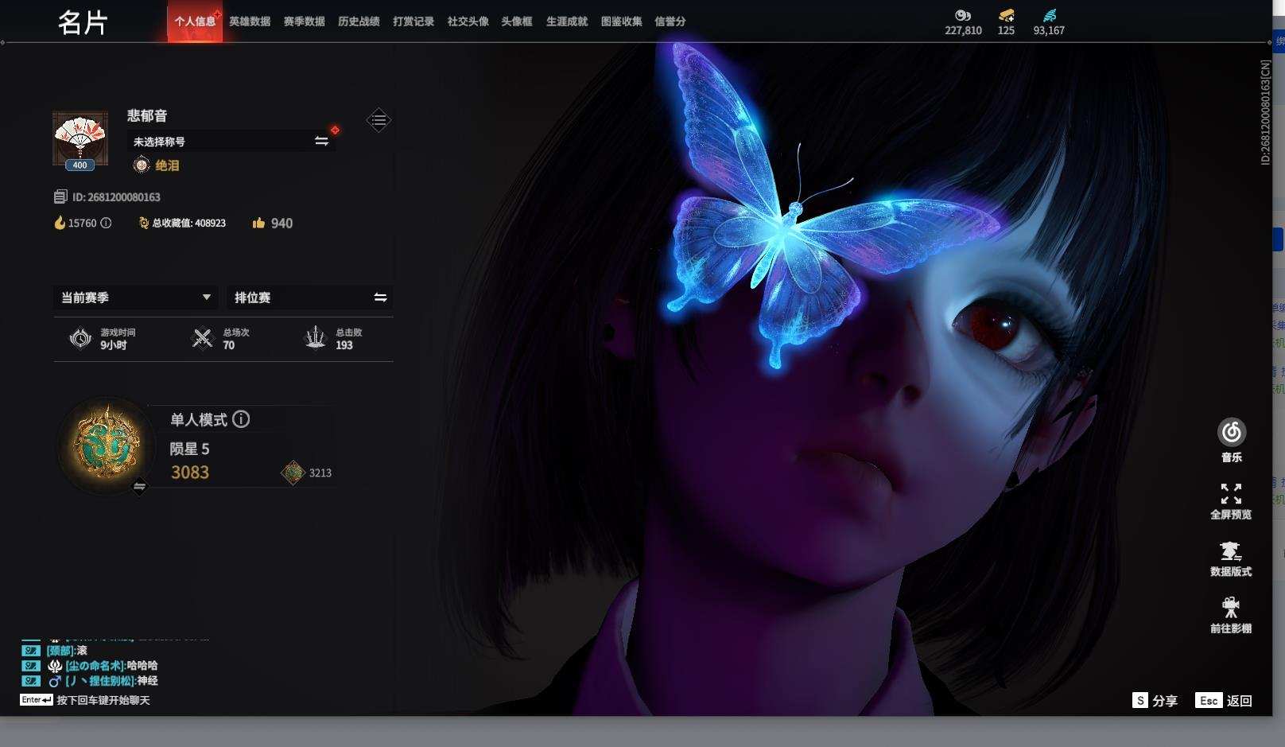This screenshot has width=1285, height=747.
Task: Open the diamond list menu icon
Action: (379, 120)
